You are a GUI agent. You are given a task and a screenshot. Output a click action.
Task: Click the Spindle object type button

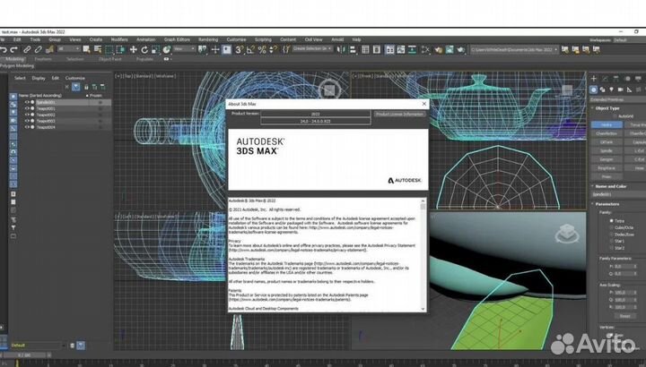click(x=607, y=150)
